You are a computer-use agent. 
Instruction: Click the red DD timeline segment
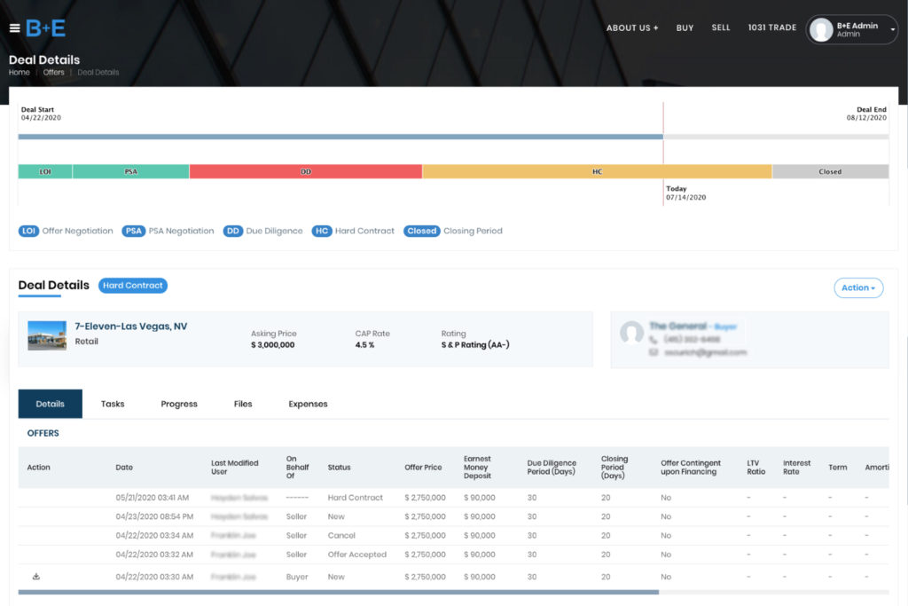point(305,171)
